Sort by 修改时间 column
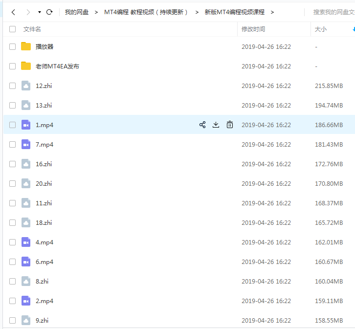 [x=253, y=29]
